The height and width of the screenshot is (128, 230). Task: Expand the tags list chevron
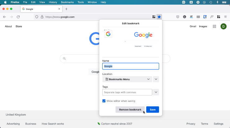[156, 92]
